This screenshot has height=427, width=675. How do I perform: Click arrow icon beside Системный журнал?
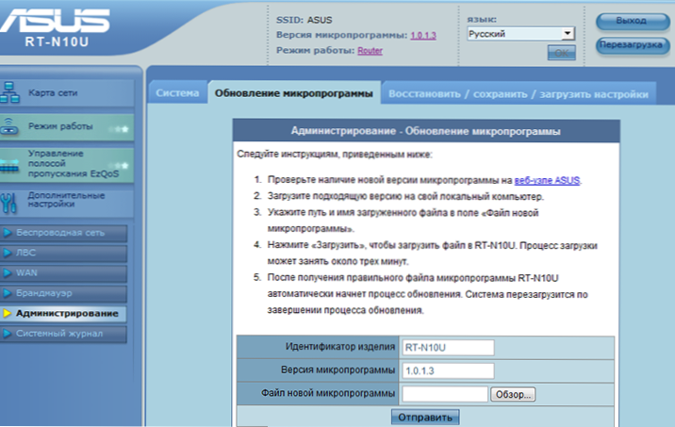(x=8, y=334)
